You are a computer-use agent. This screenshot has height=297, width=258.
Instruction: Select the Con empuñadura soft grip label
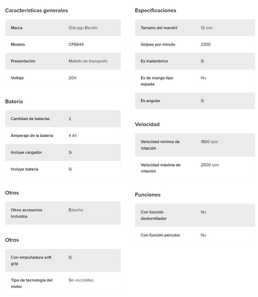pyautogui.click(x=31, y=260)
